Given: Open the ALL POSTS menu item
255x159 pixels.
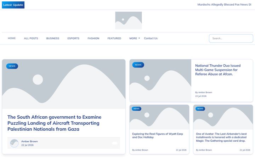Looking at the screenshot, I should coord(31,39).
